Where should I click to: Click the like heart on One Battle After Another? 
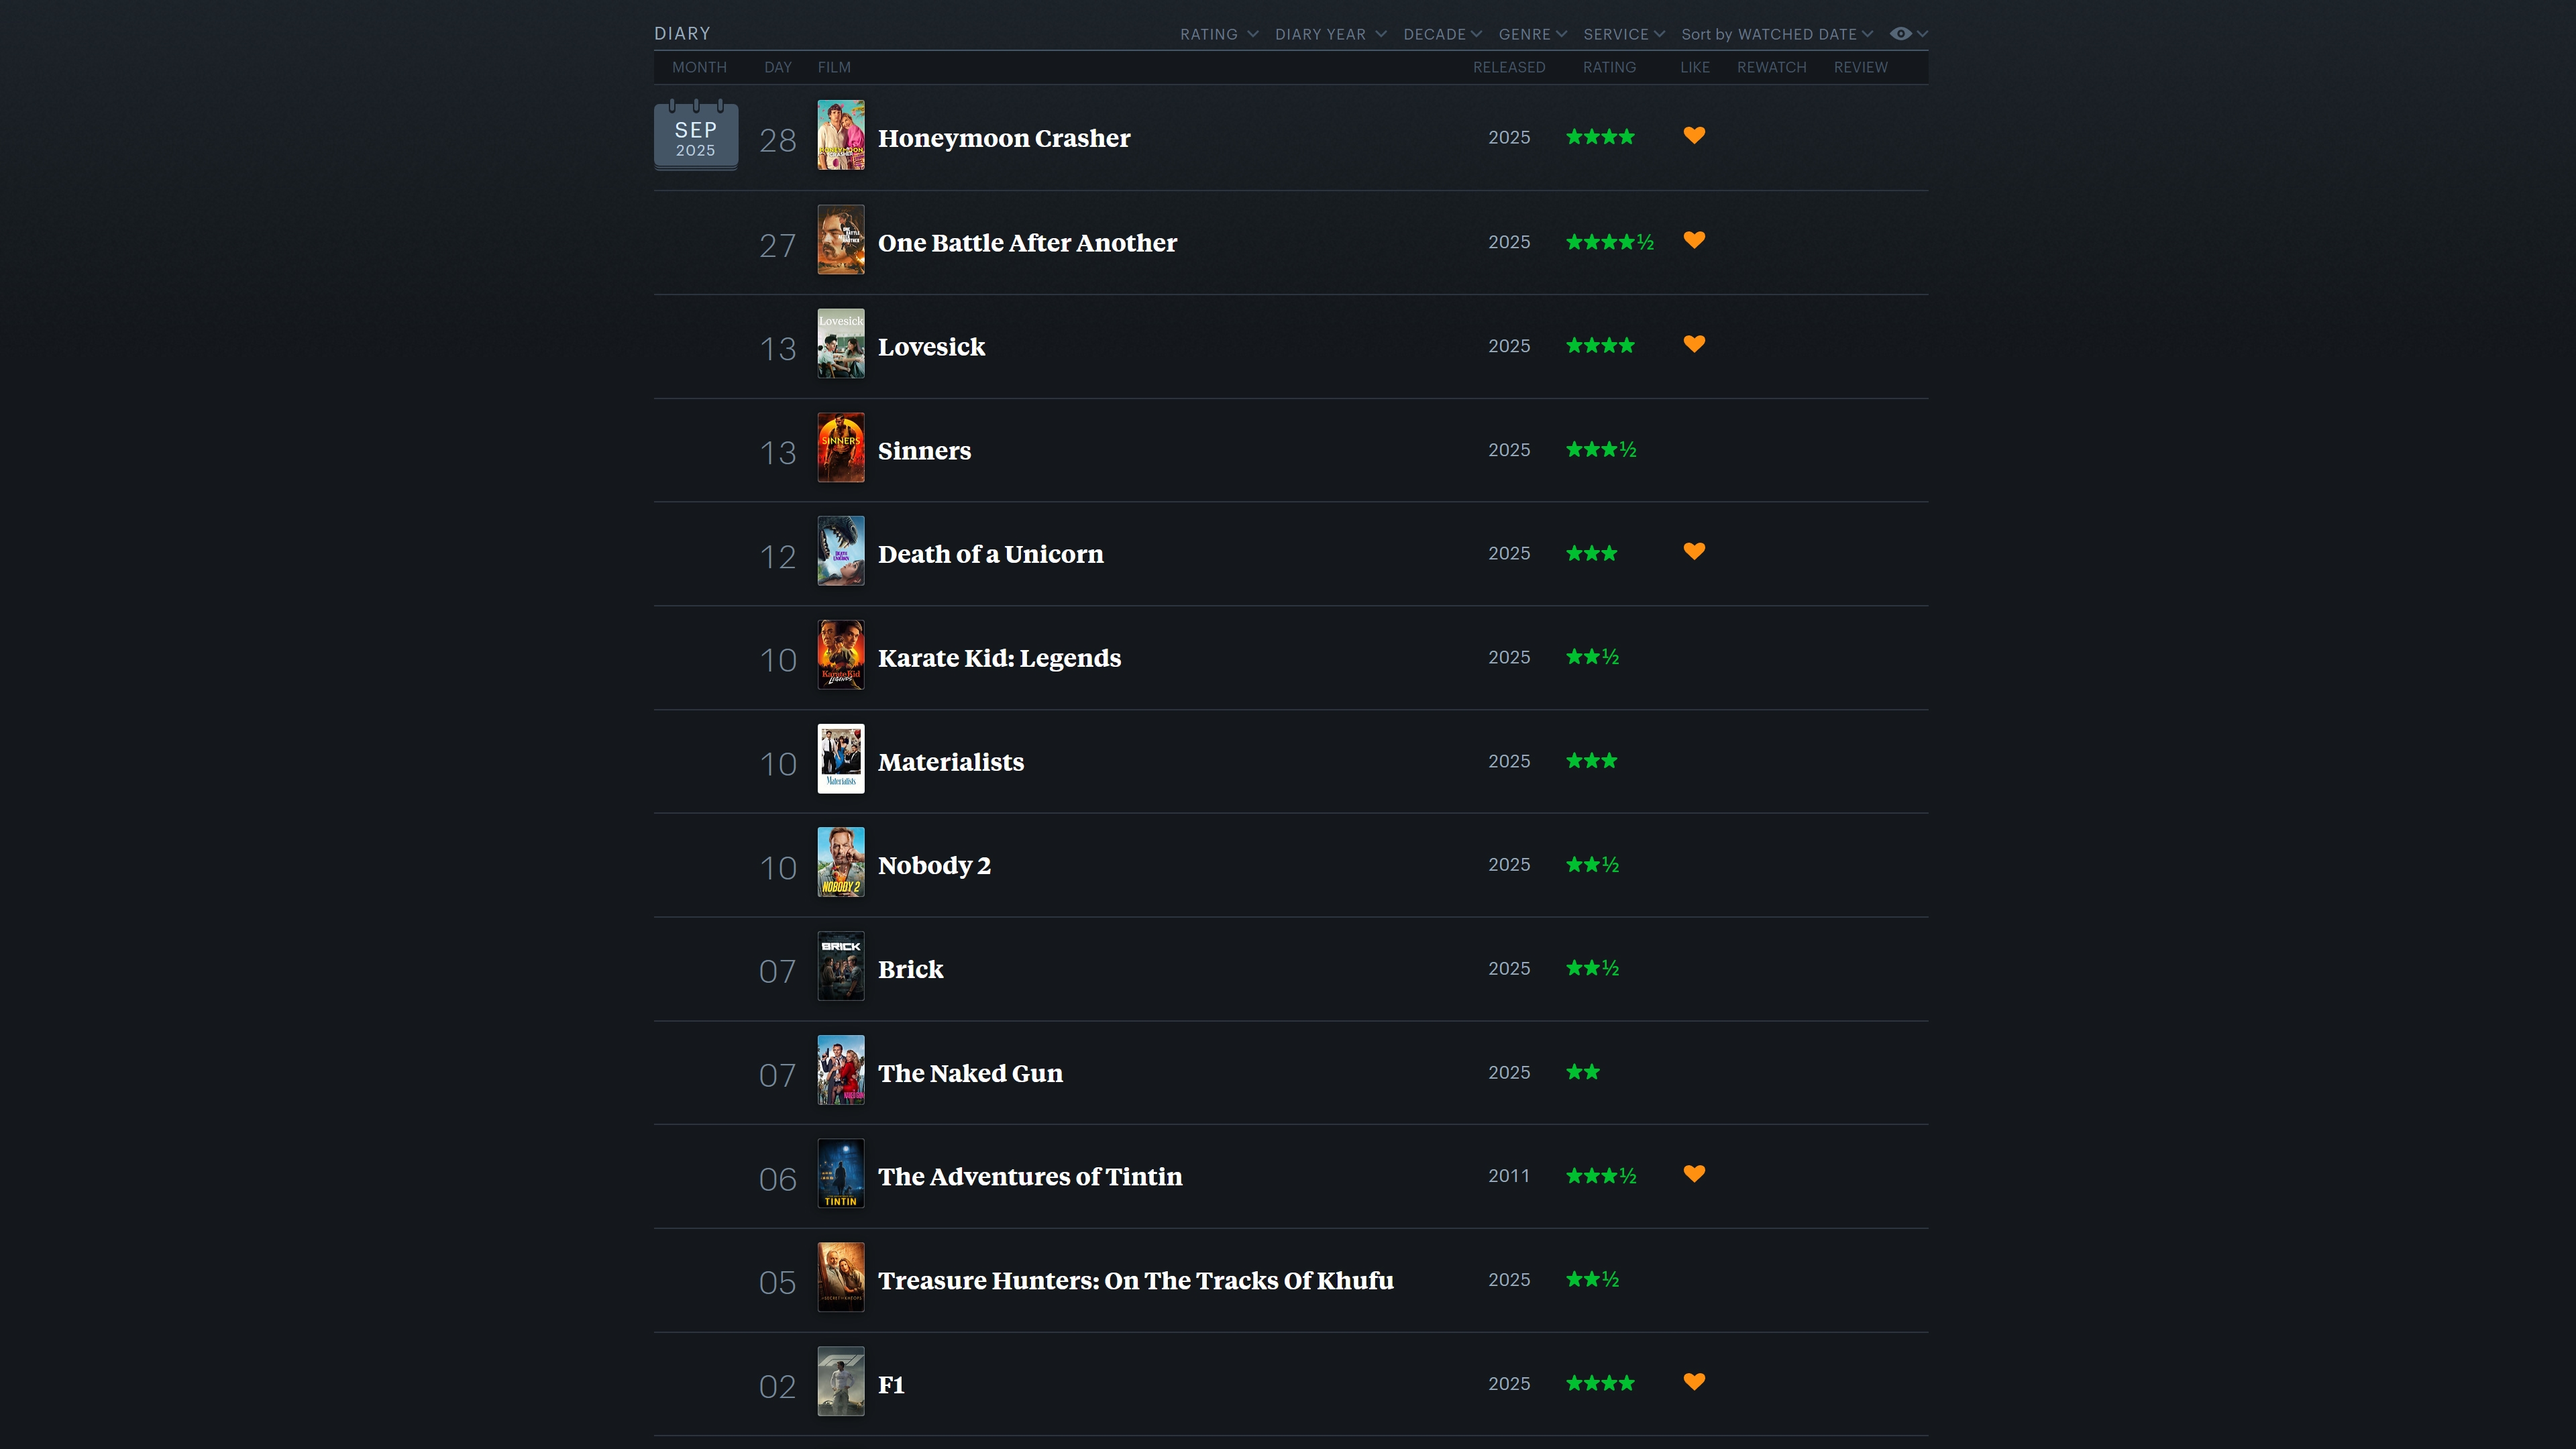click(1693, 240)
